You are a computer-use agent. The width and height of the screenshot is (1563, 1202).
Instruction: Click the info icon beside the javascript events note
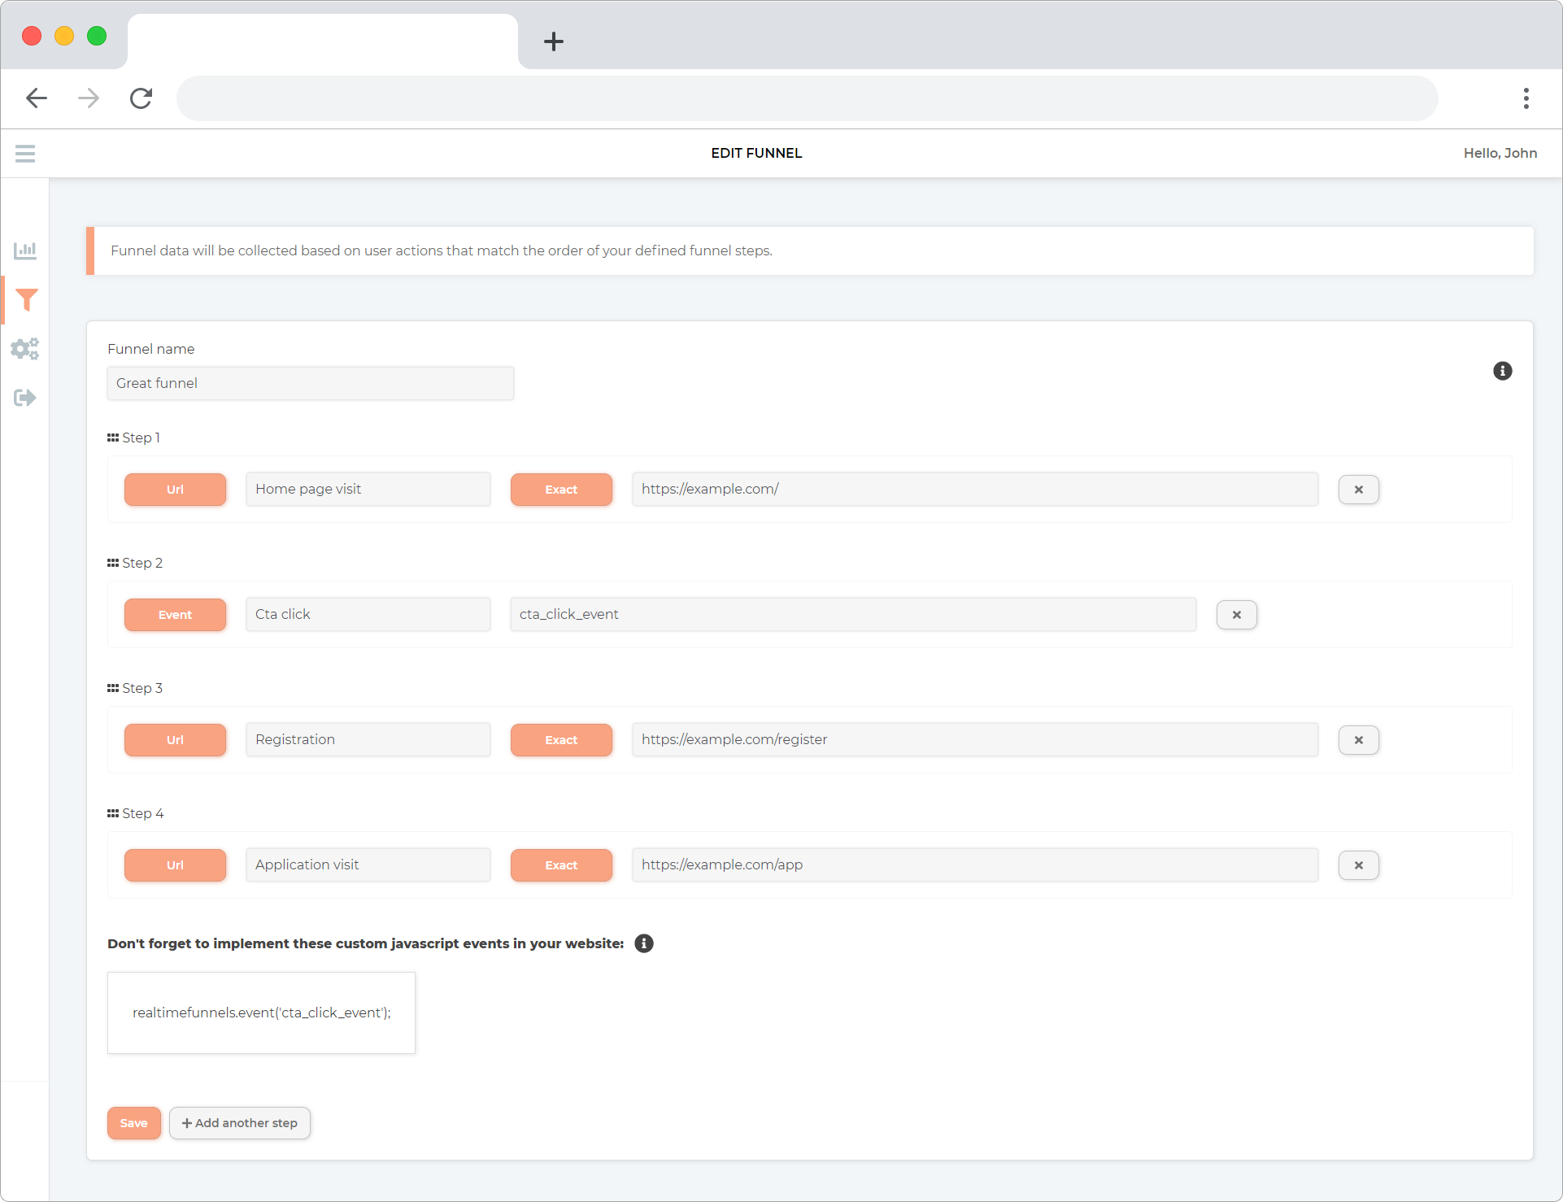643,943
